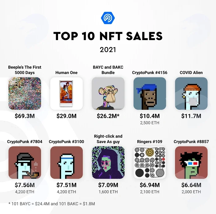Select the Ringers #109 generative art image
The width and height of the screenshot is (216, 214).
150,163
